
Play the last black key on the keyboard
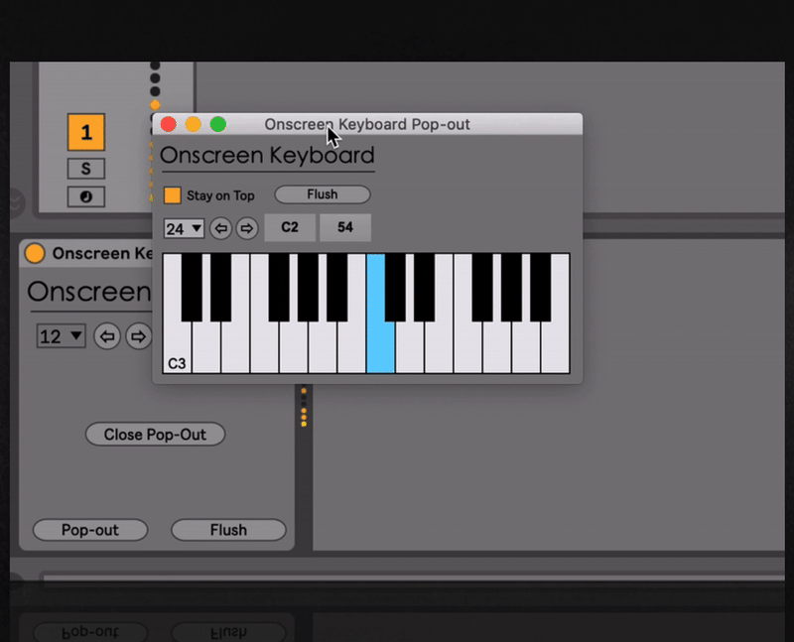(540, 288)
